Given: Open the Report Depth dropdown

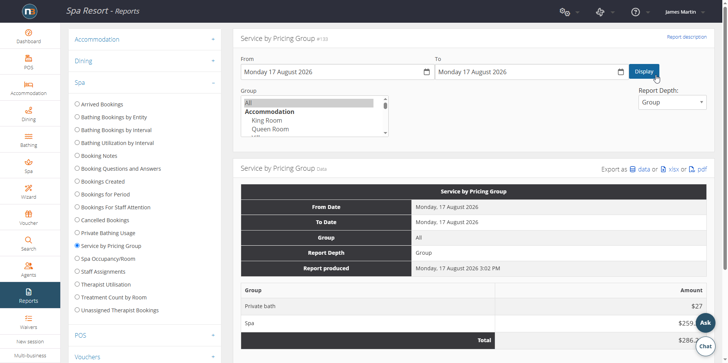Looking at the screenshot, I should (672, 103).
